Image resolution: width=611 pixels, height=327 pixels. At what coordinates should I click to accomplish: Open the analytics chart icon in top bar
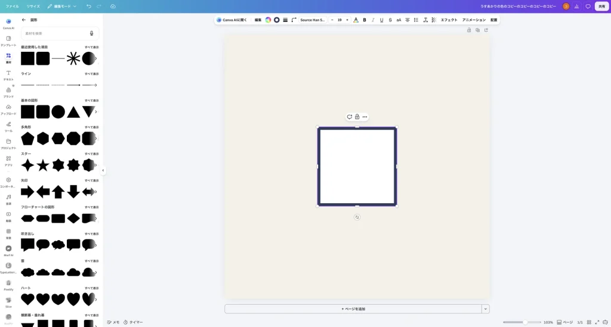coord(577,6)
